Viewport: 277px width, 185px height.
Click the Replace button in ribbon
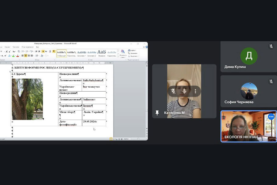(133, 53)
